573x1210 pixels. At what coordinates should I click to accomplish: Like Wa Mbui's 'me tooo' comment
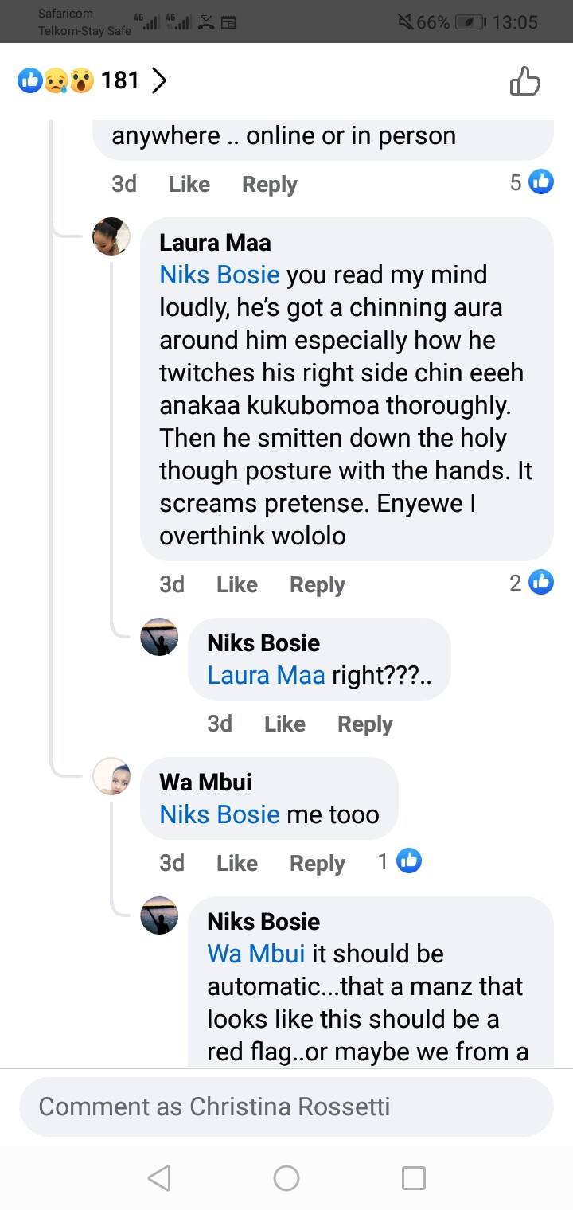click(x=236, y=863)
